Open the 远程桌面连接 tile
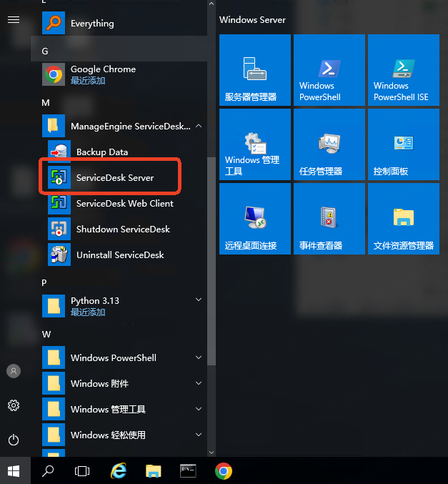The image size is (448, 484). (x=255, y=219)
